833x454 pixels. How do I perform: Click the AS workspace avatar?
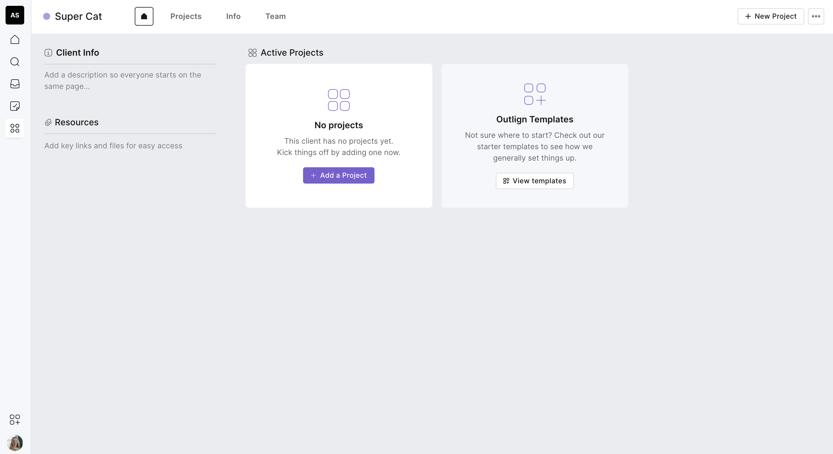pos(15,15)
